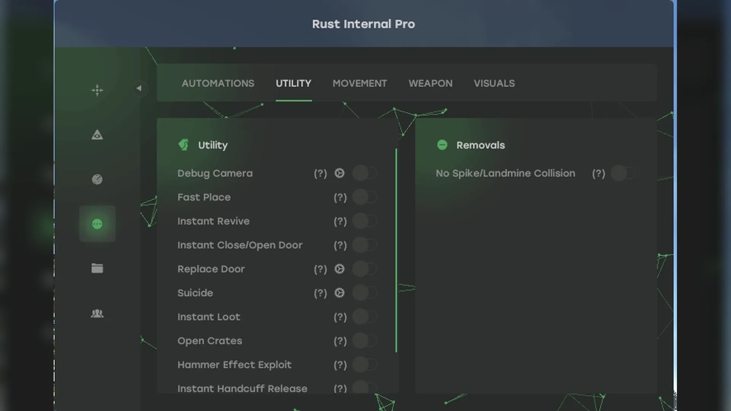Switch to the WEAPON tab
This screenshot has height=411, width=731.
430,83
